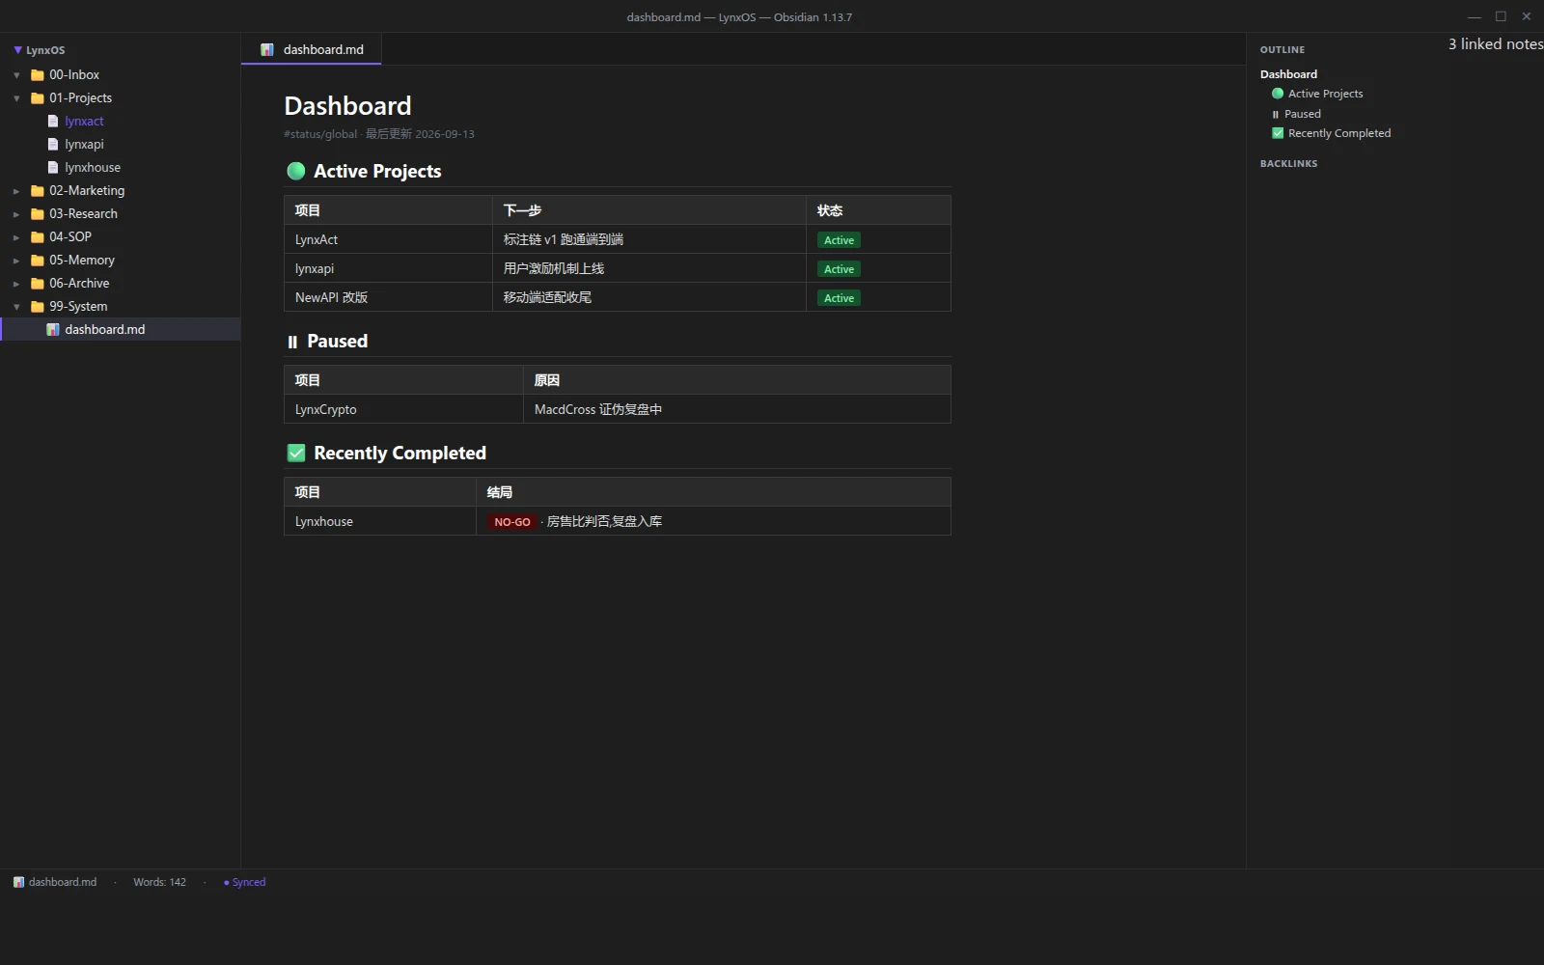Click the Active badge in NewAPI row

point(839,298)
